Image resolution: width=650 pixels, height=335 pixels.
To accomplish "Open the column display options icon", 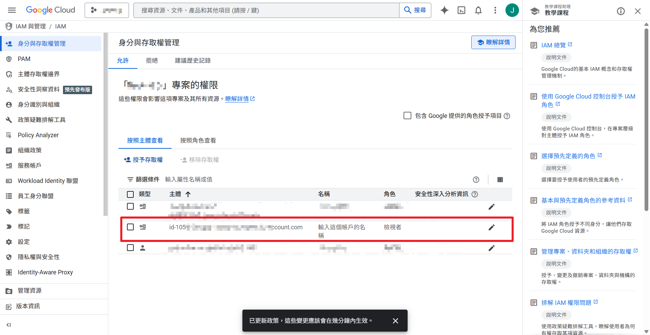I will pyautogui.click(x=500, y=180).
